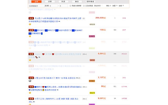
Task: Sort listings by 信用 credit
Action: [x=121, y=6]
